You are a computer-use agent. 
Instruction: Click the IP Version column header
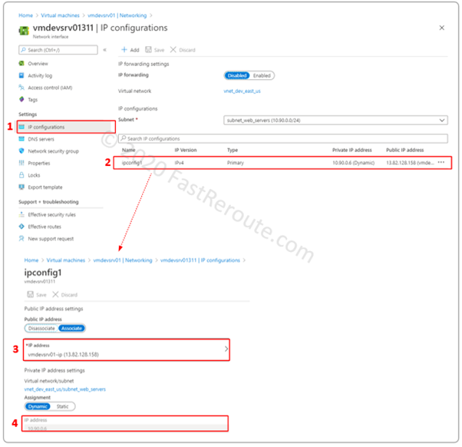[185, 150]
